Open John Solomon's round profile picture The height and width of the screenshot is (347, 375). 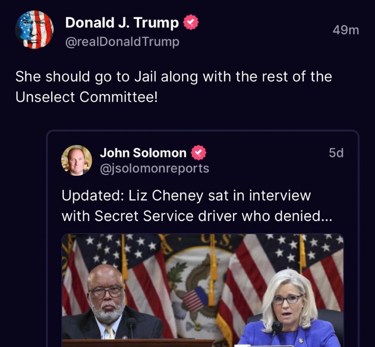77,160
